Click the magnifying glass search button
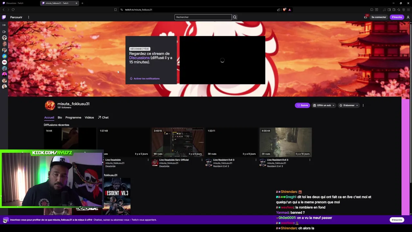 point(235,17)
